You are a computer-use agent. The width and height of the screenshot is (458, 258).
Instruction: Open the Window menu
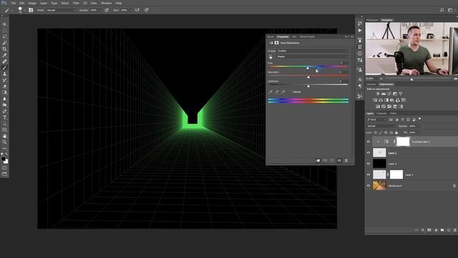[x=106, y=3]
